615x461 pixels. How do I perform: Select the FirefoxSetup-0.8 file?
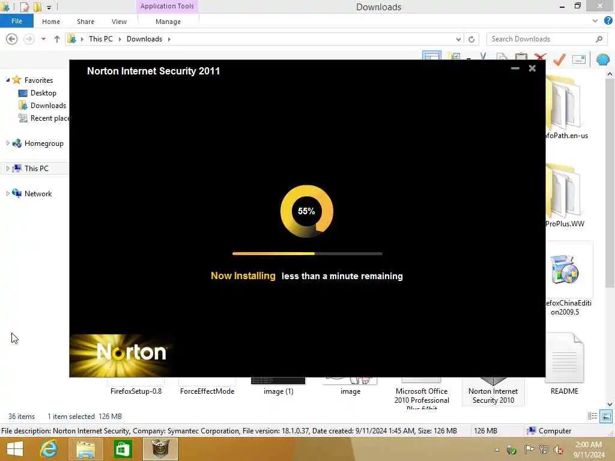[x=136, y=387]
